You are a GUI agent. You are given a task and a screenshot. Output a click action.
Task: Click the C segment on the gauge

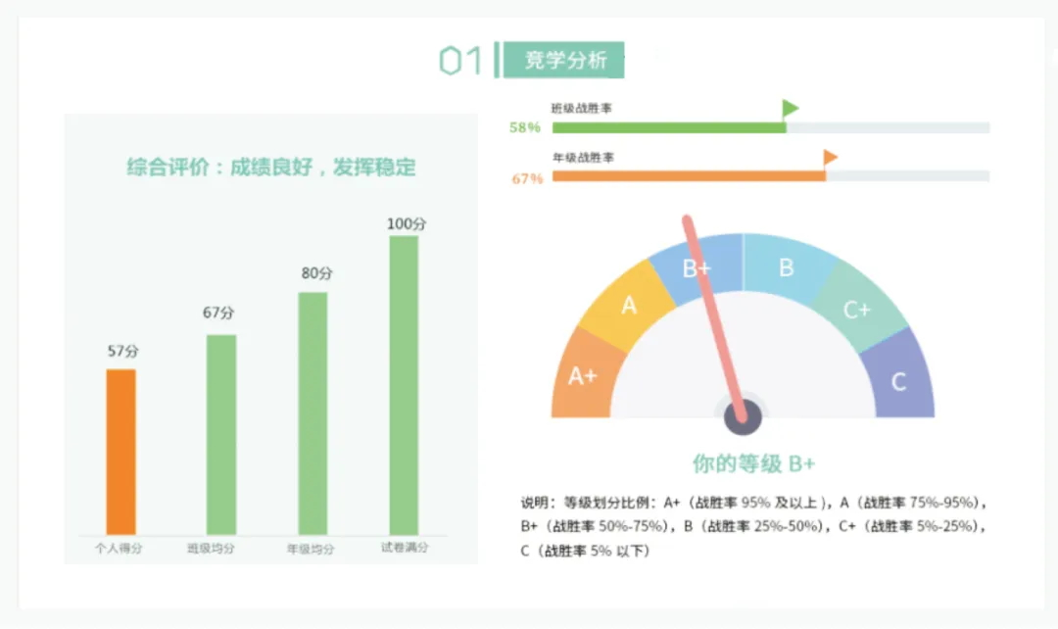coord(897,382)
